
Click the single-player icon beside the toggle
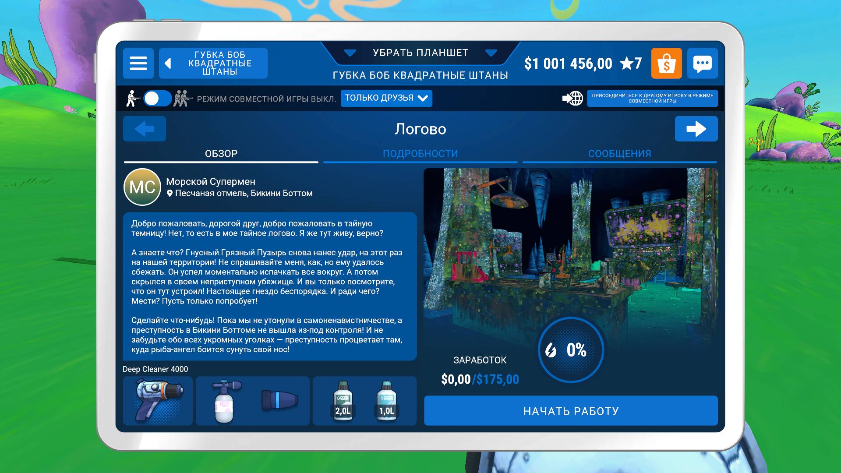tap(132, 99)
